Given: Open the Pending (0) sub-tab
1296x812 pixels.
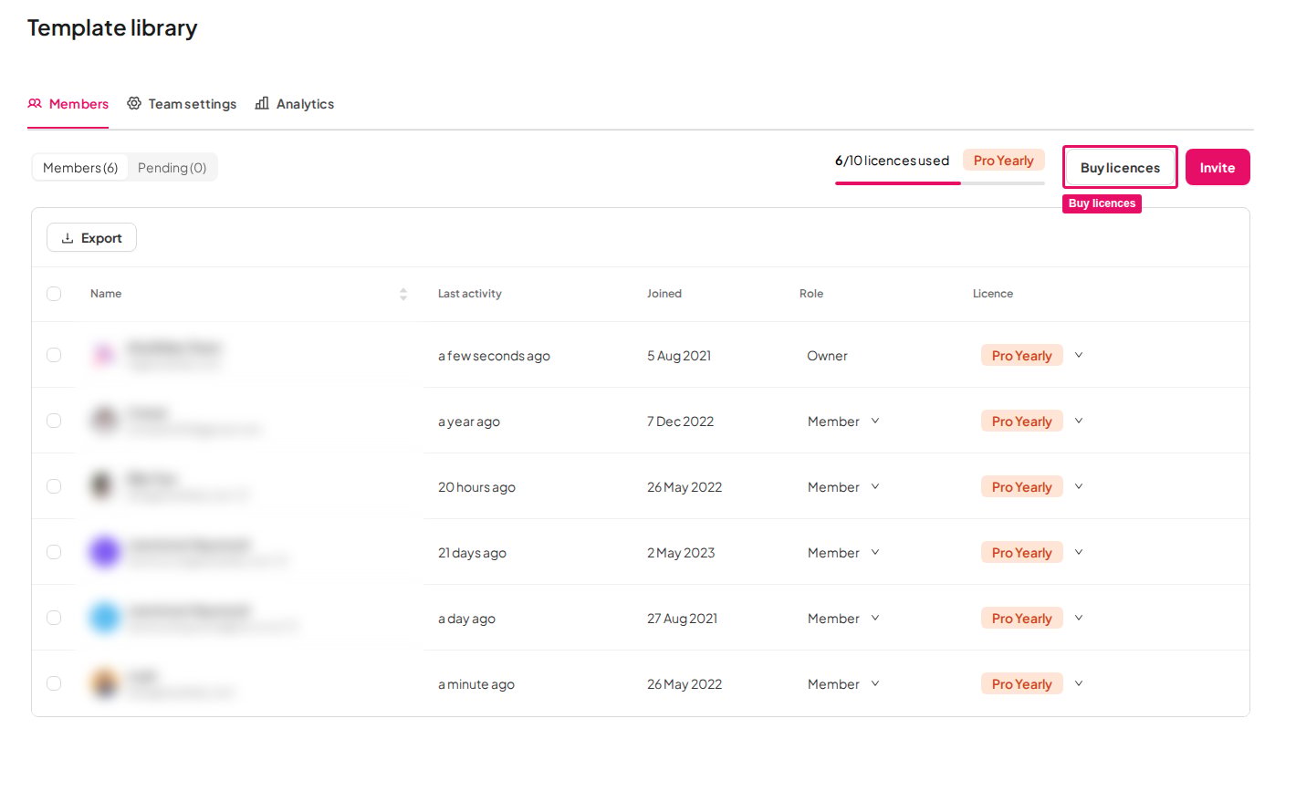Looking at the screenshot, I should (172, 168).
